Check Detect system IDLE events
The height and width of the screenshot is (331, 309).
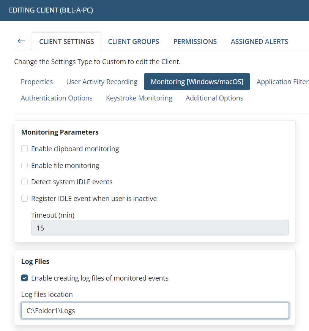click(x=25, y=182)
